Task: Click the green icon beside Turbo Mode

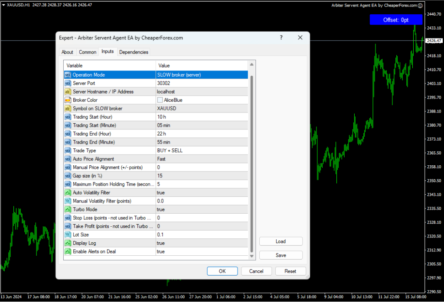Action: (x=68, y=209)
